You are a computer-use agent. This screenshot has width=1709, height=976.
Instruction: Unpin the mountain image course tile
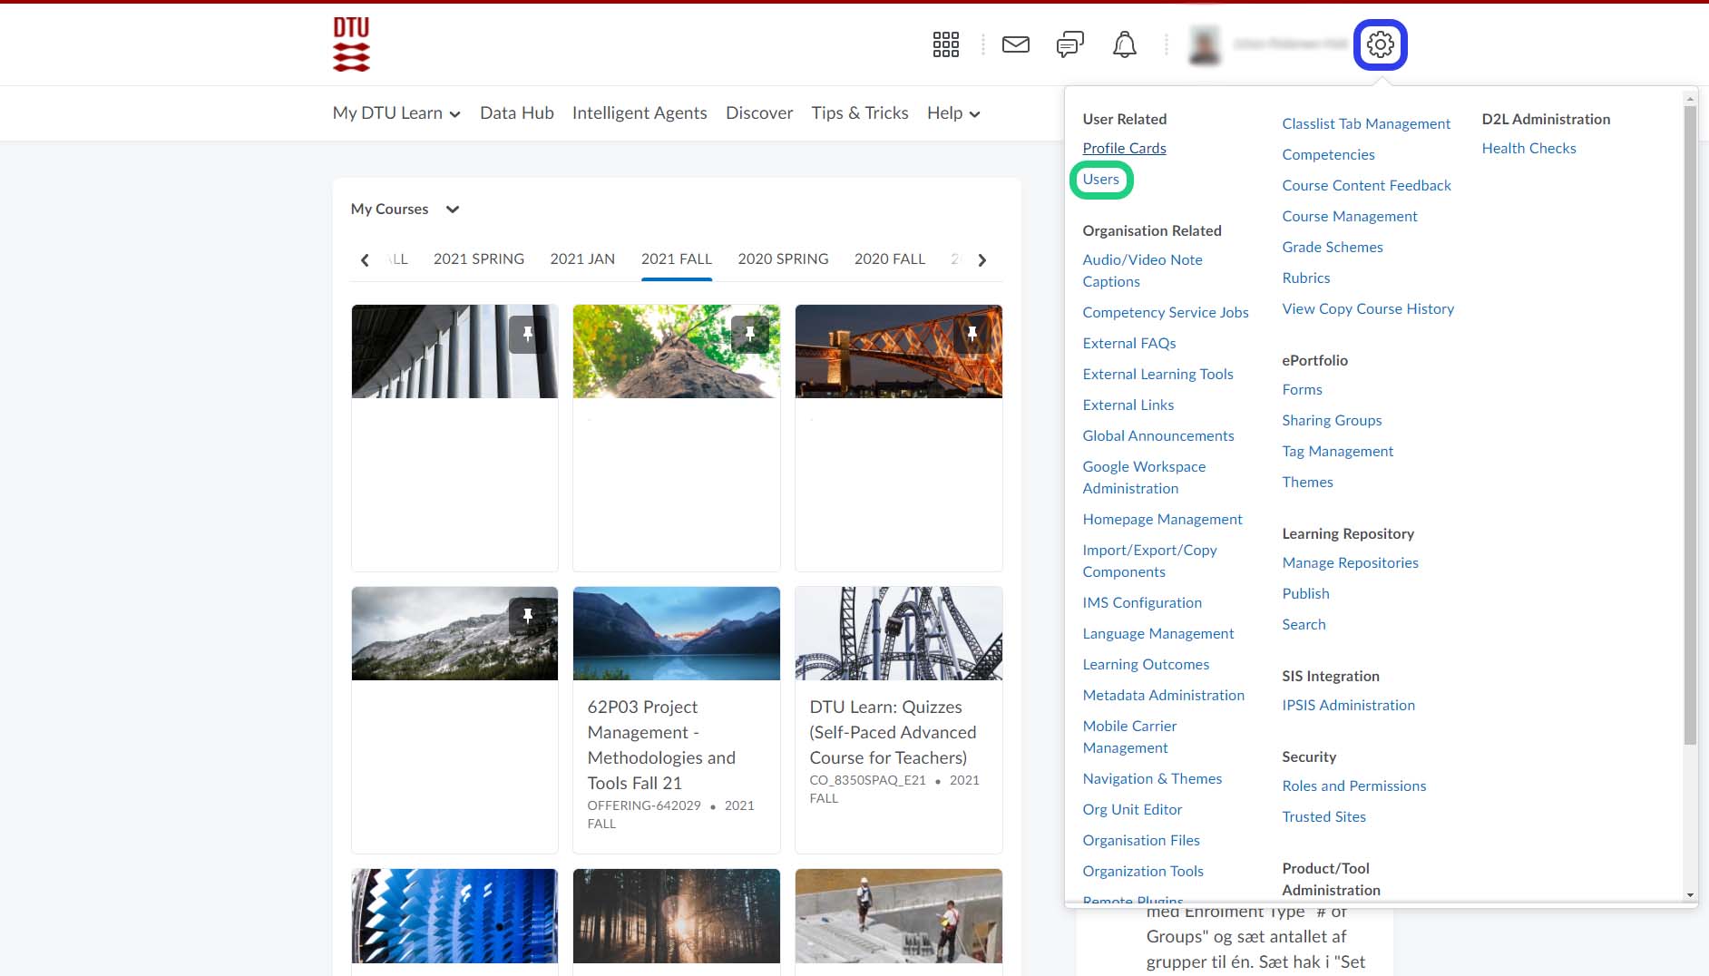(x=527, y=616)
